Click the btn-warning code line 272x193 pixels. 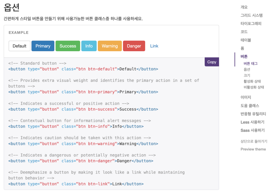(83, 144)
